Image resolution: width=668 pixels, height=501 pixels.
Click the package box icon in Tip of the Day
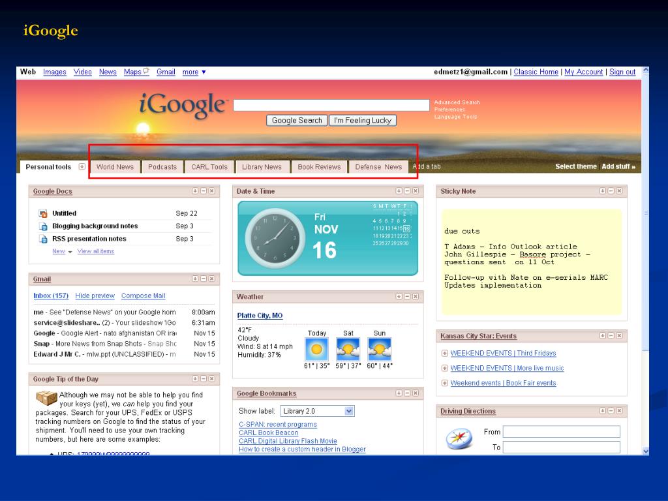coord(46,398)
